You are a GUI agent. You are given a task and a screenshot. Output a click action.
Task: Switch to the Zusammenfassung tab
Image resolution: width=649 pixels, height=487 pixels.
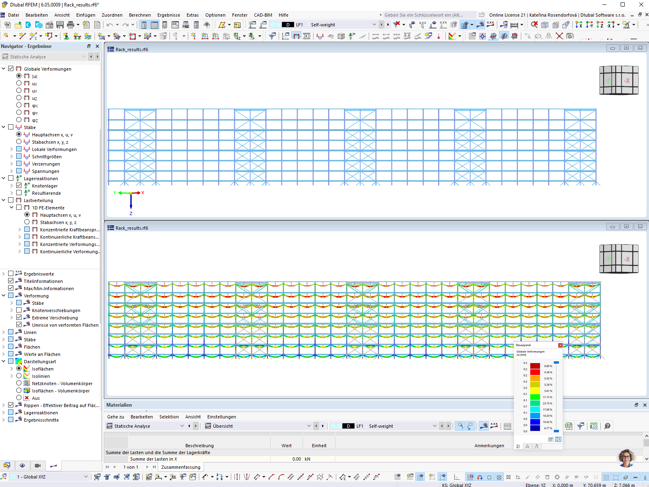tap(181, 467)
